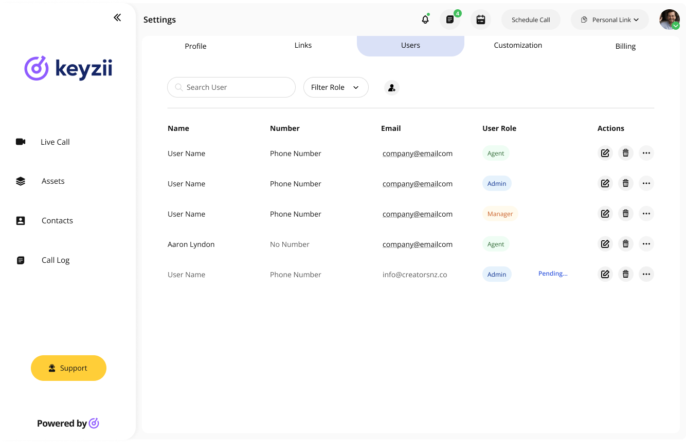Click inside the Search User field
686x443 pixels.
tap(231, 87)
